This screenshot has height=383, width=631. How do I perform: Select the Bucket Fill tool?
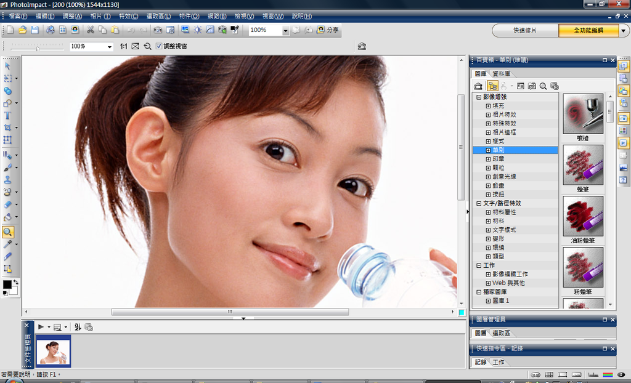tap(7, 217)
